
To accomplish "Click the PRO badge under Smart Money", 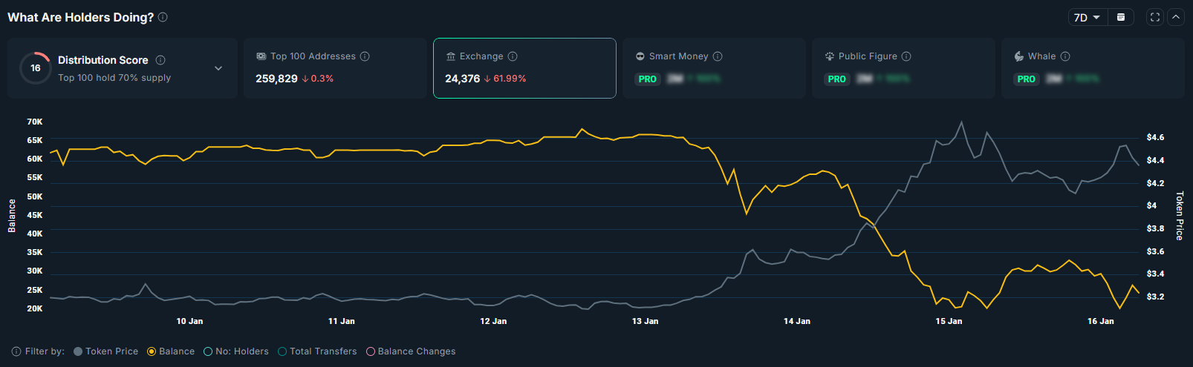I will (647, 79).
